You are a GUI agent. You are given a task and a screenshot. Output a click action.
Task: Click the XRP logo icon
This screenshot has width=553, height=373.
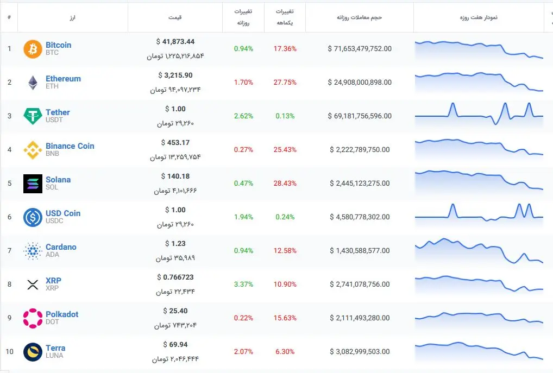pos(33,285)
